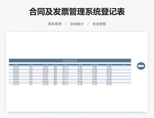
Task: Click 合同3 in the 2021/1/7 row
Action: [x=31, y=70]
